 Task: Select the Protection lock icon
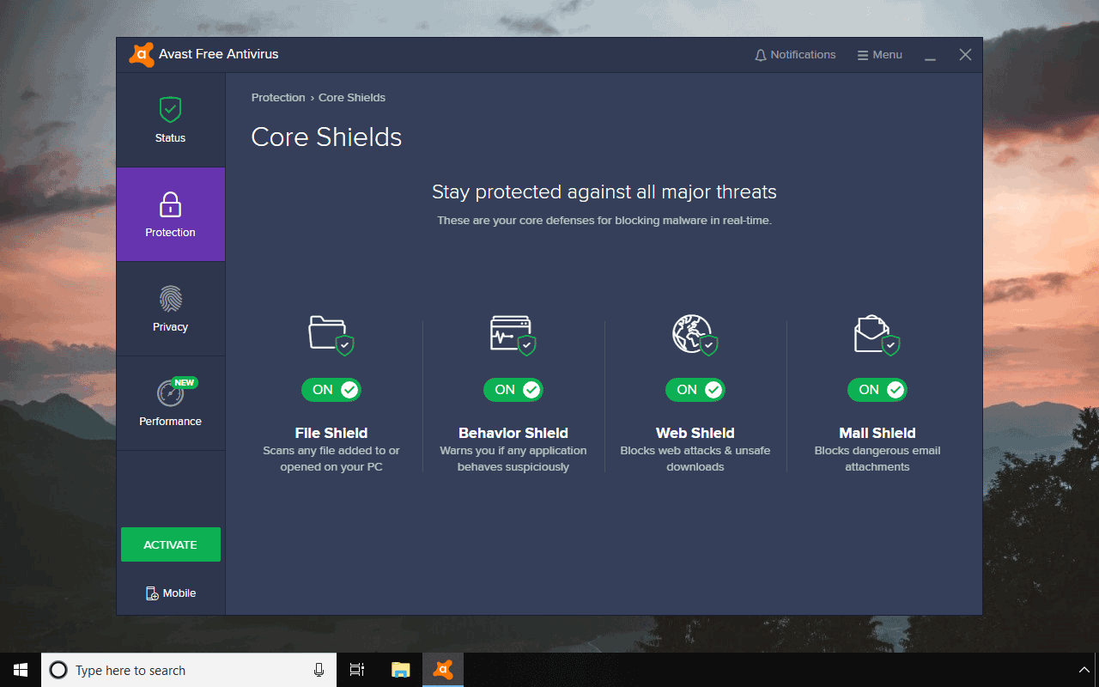point(170,204)
